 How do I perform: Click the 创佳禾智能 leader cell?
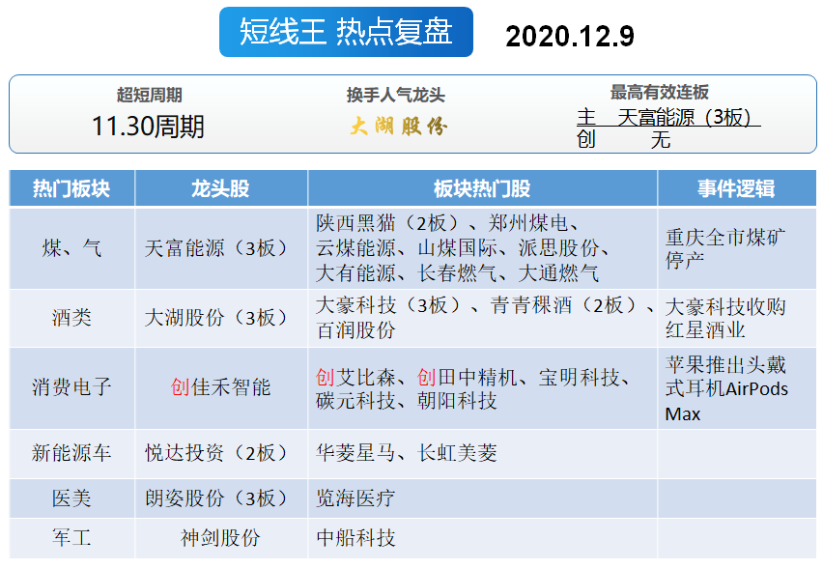pyautogui.click(x=221, y=388)
